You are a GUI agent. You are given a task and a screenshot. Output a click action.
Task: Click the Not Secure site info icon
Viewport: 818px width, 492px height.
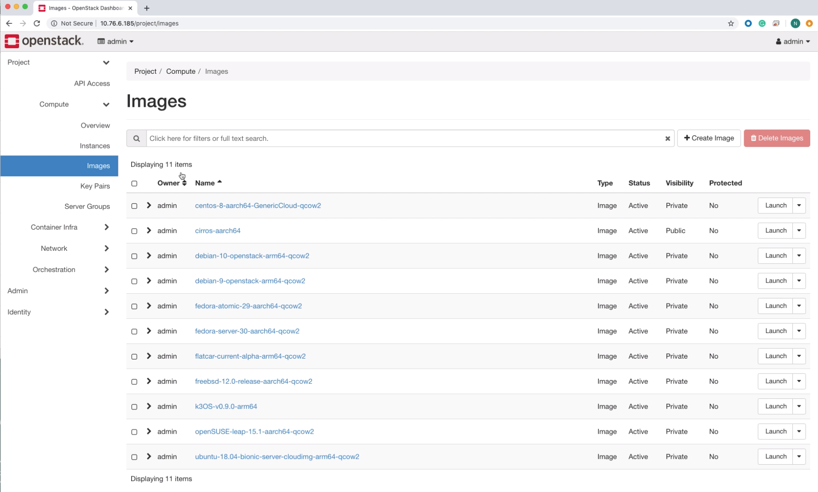(x=54, y=23)
